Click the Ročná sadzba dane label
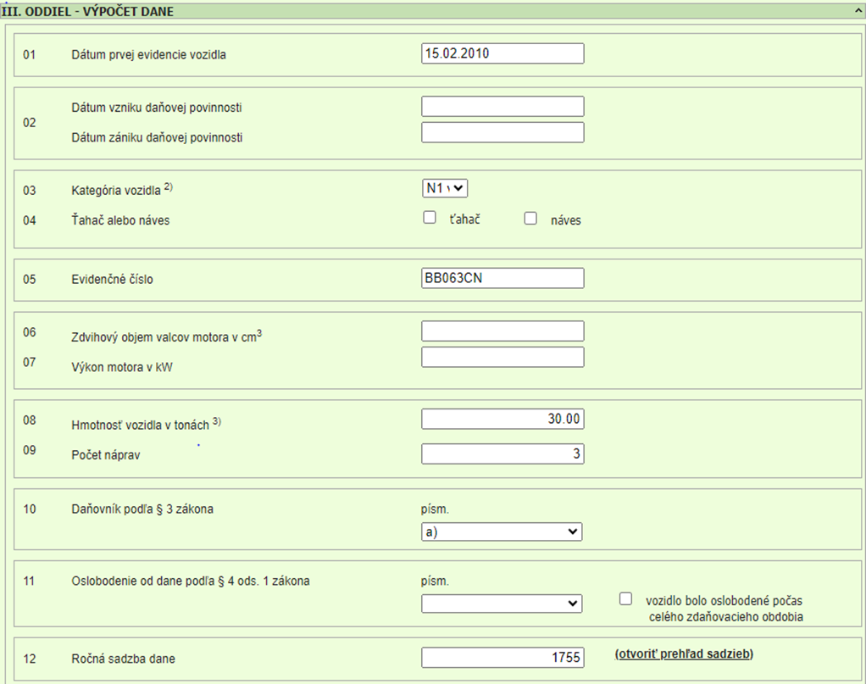This screenshot has width=866, height=684. pos(123,659)
